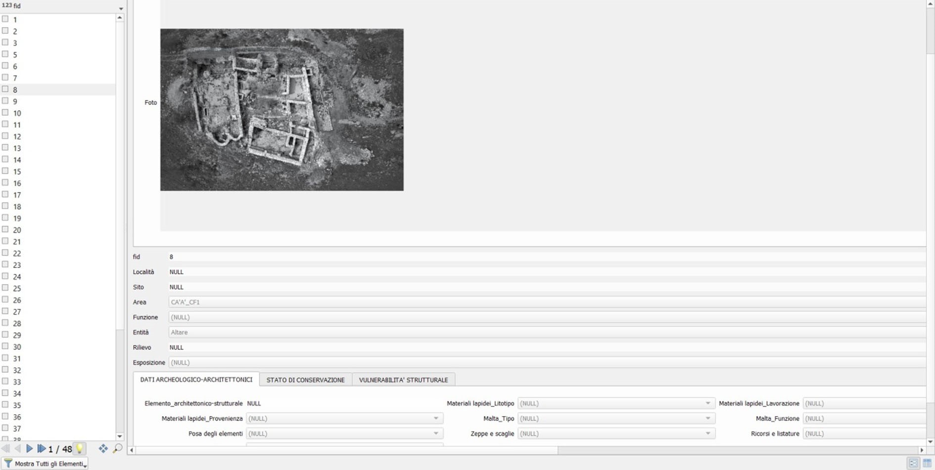935x470 pixels.
Task: Click the pan map to feature icon
Action: (103, 449)
